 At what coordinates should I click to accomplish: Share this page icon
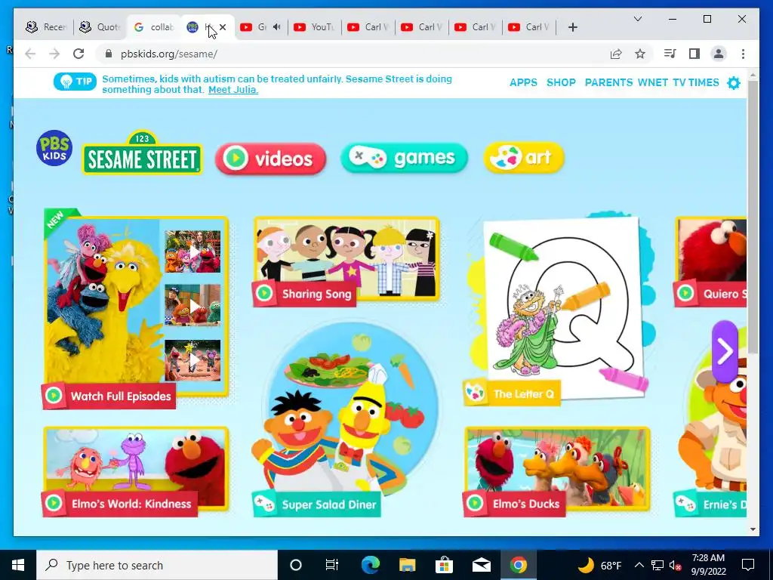tap(616, 54)
